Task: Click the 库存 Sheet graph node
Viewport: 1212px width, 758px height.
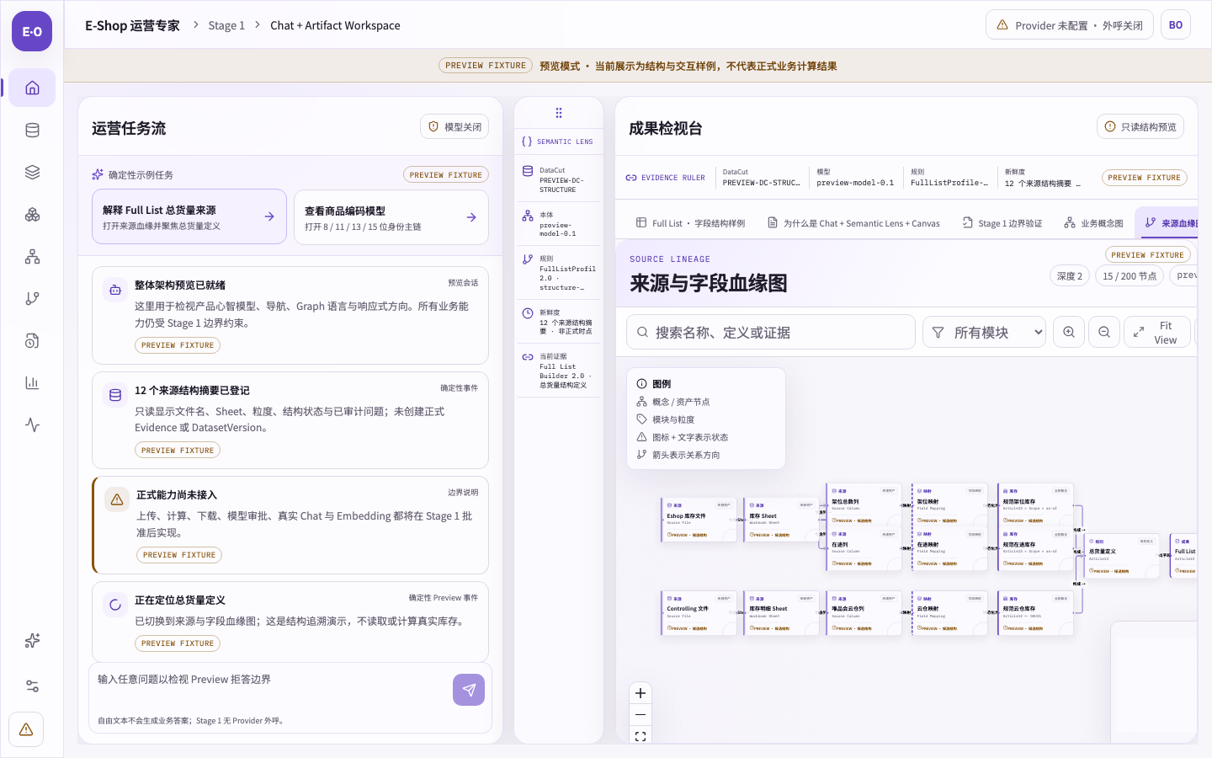Action: pos(781,520)
